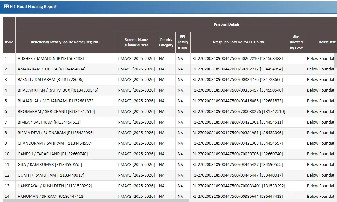
Task: Click beneficiary BHADAR KHAN / RAHIM BUX
Action: pos(58,90)
